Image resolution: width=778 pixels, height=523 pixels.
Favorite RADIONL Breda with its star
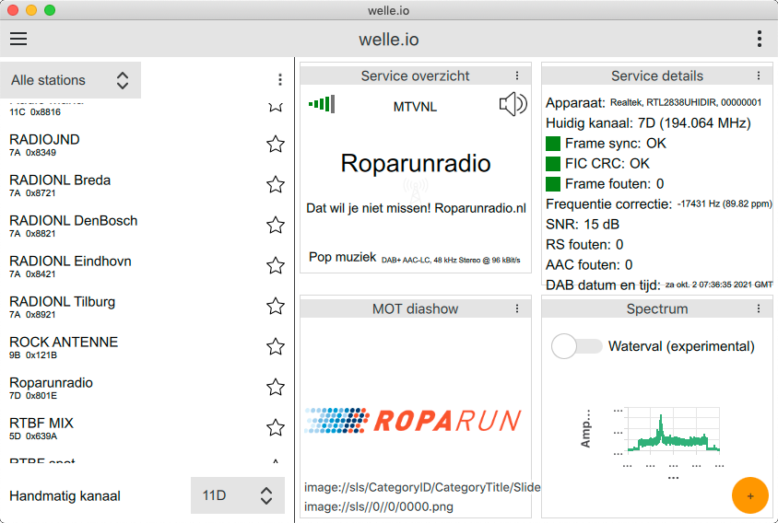click(x=276, y=185)
